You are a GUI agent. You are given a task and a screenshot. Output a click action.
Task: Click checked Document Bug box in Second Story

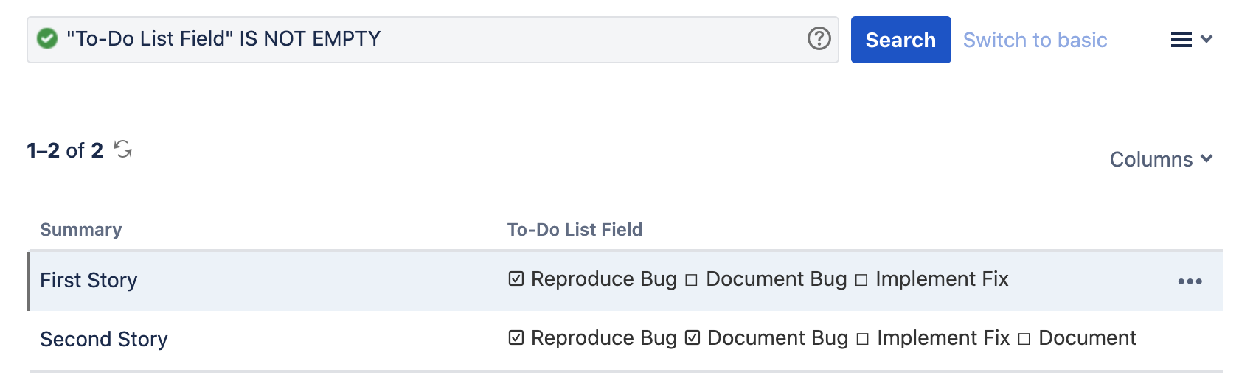[692, 338]
